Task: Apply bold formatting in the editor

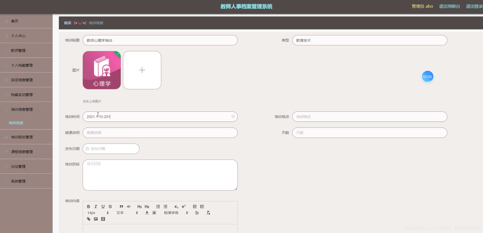Action: (88, 207)
